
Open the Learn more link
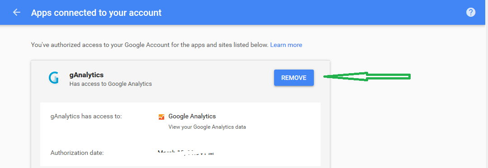pos(286,45)
